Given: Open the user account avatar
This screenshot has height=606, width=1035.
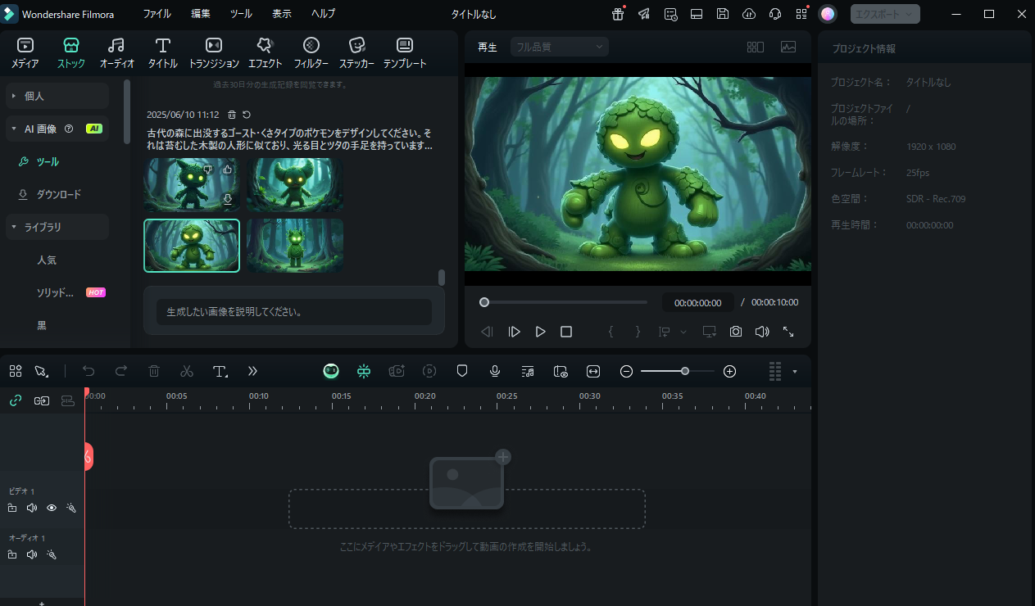Looking at the screenshot, I should [828, 14].
